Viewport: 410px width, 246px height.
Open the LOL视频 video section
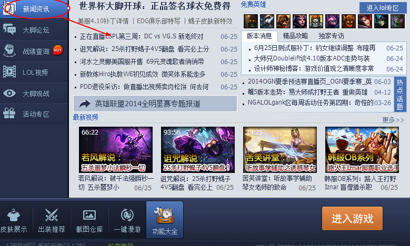34,72
